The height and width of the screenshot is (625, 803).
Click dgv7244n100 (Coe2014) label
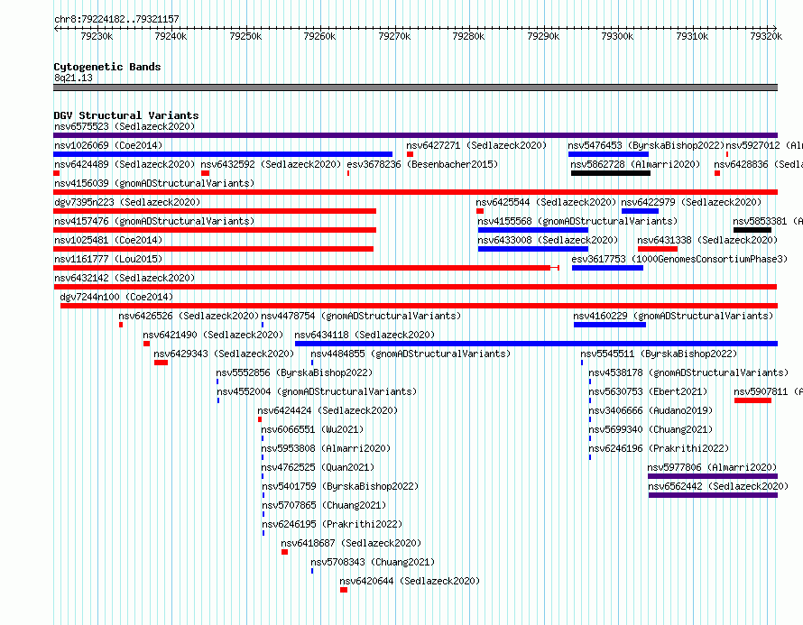click(x=116, y=297)
